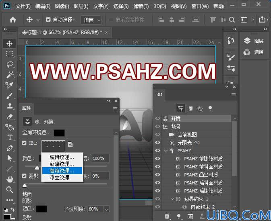Hide the 环境 item via eye icon
The image size is (271, 221).
157,119
